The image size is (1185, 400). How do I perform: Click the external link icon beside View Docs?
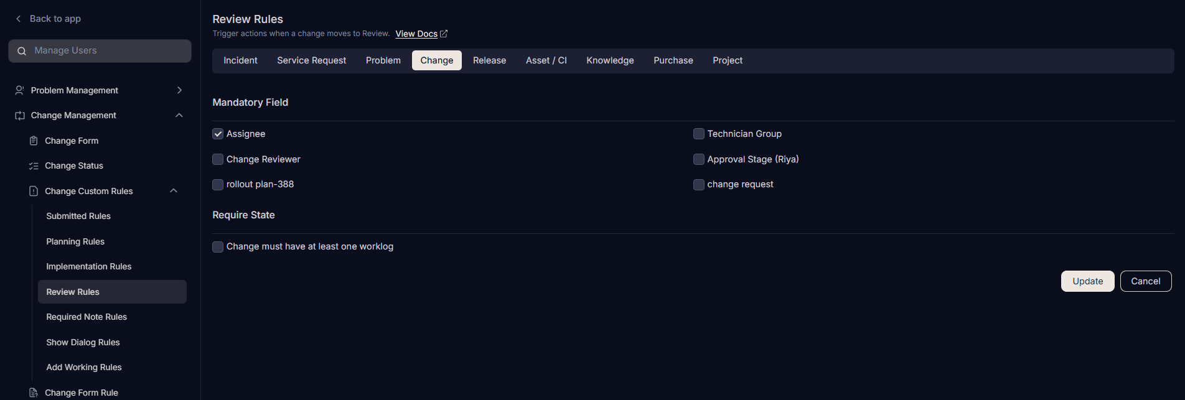click(x=444, y=34)
